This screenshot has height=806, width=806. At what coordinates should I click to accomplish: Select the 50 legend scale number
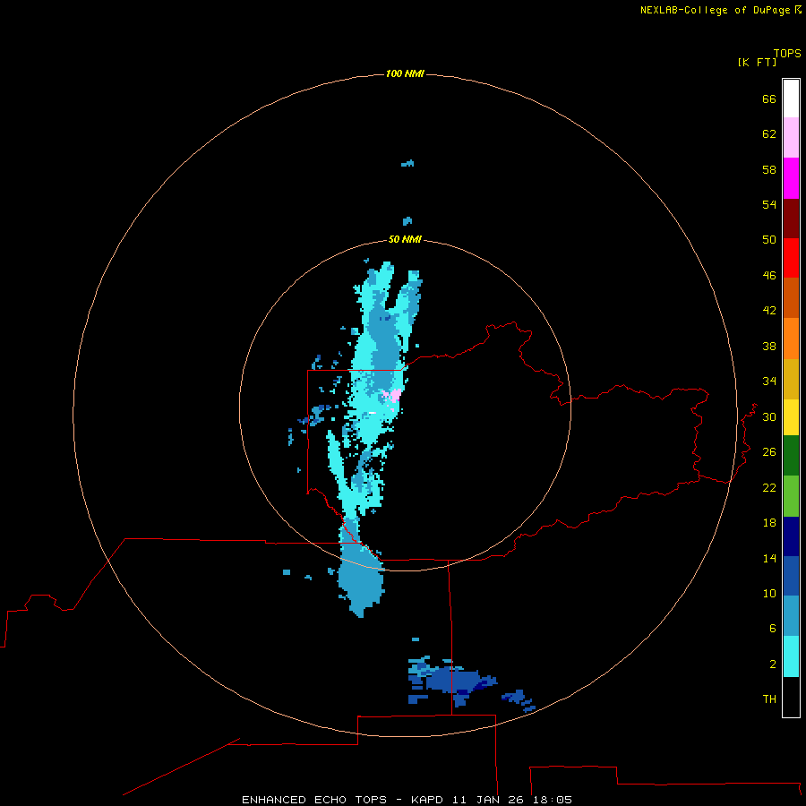(x=769, y=239)
